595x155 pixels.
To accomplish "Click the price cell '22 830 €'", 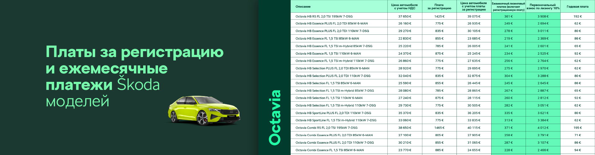I will [405, 38].
